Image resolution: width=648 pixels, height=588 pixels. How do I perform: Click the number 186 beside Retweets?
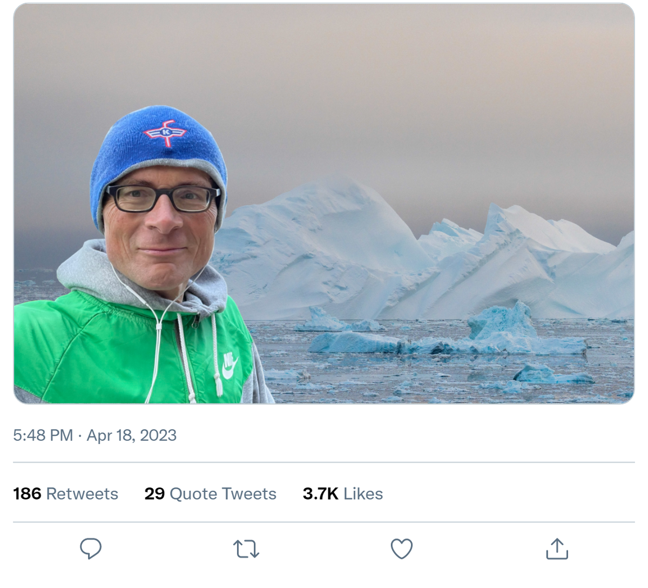[x=27, y=494]
